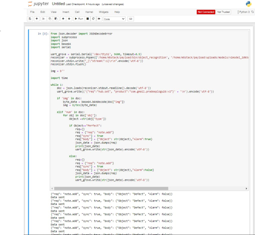
Task: Restart kernel and rerun all with fast-forward icon
Action: pos(99,19)
